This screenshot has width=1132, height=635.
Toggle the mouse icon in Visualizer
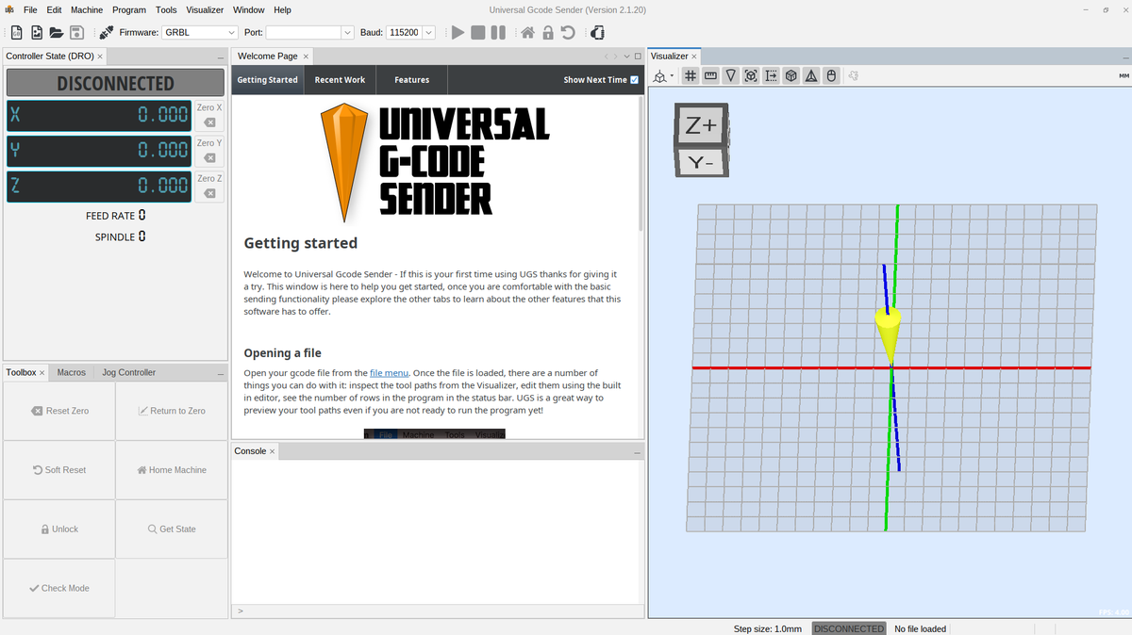pyautogui.click(x=831, y=75)
